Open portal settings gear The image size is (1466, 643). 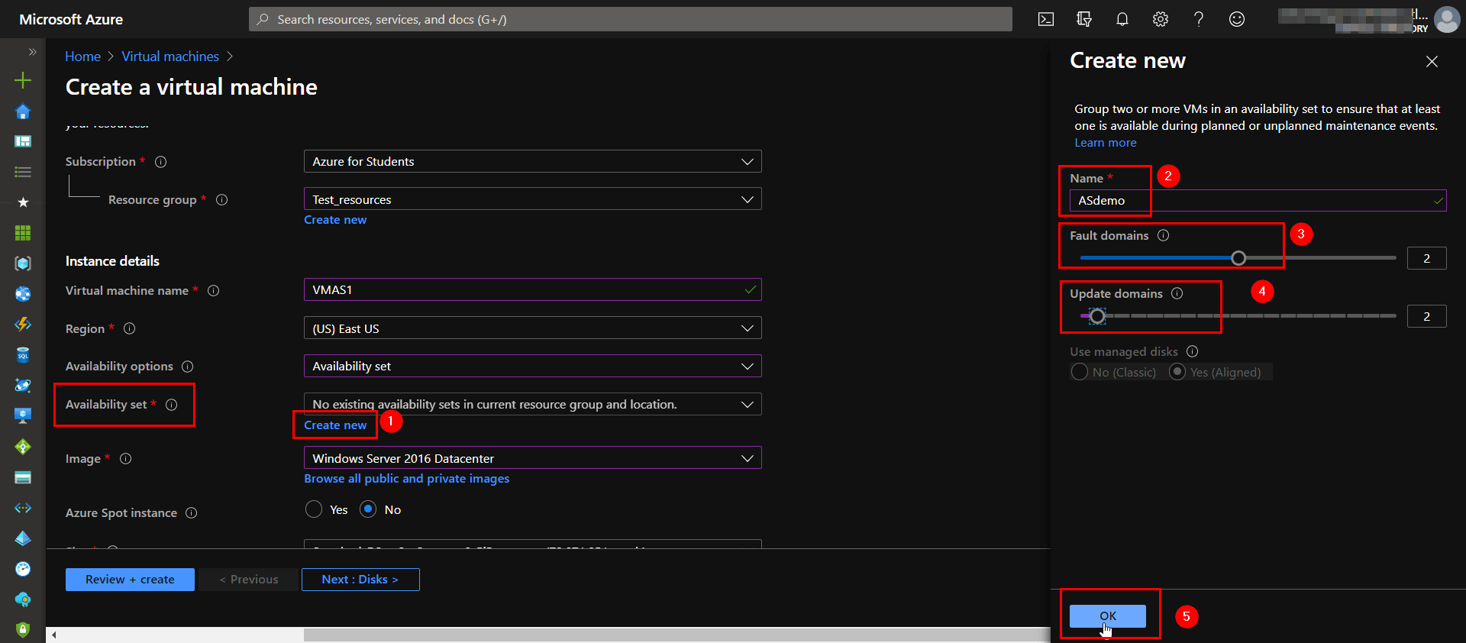[1160, 19]
